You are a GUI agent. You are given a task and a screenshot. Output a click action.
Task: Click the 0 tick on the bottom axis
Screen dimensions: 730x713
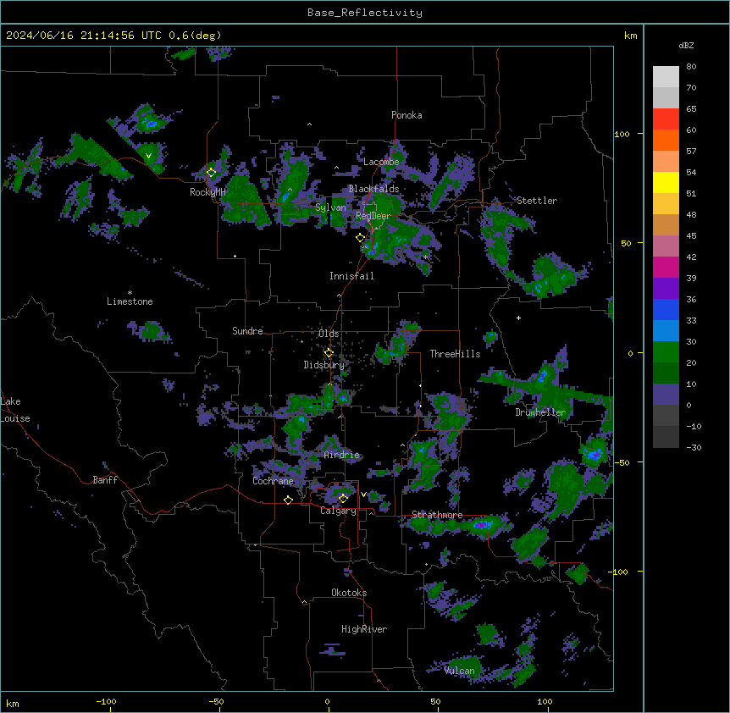[327, 701]
